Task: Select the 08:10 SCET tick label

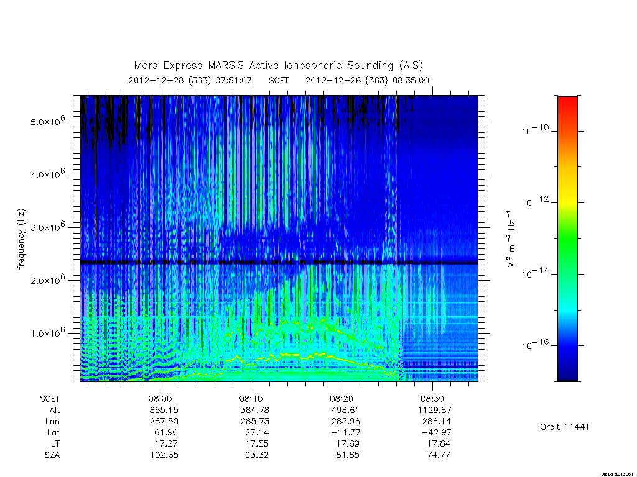Action: [x=251, y=399]
